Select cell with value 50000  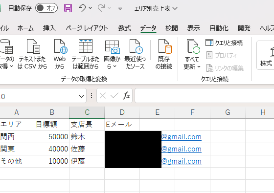point(52,137)
